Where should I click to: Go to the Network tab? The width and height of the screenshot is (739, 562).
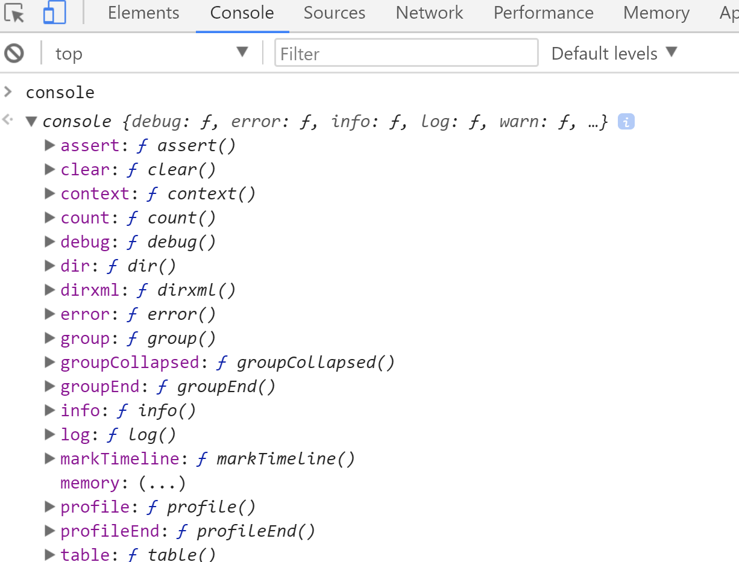click(x=429, y=13)
